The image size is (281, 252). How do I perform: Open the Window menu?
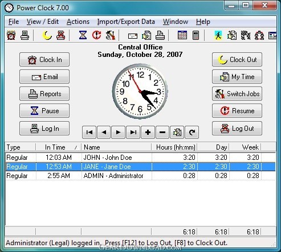(x=176, y=22)
